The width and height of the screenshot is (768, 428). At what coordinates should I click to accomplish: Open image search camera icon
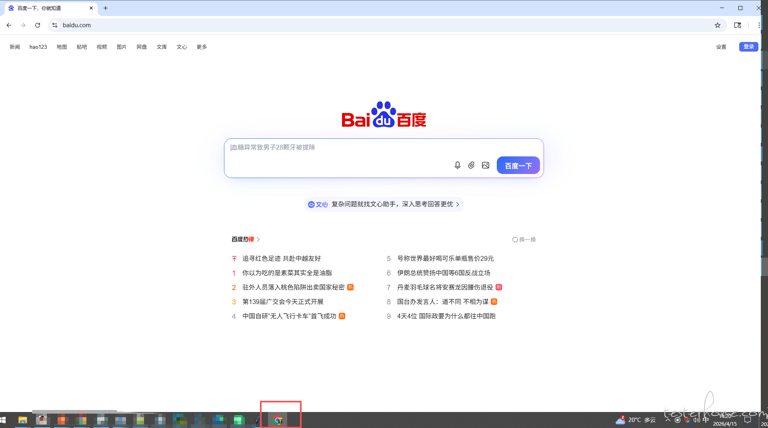486,165
